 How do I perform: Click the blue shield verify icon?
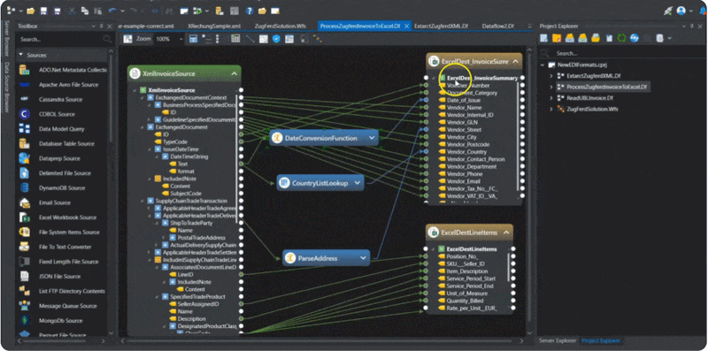[276, 39]
